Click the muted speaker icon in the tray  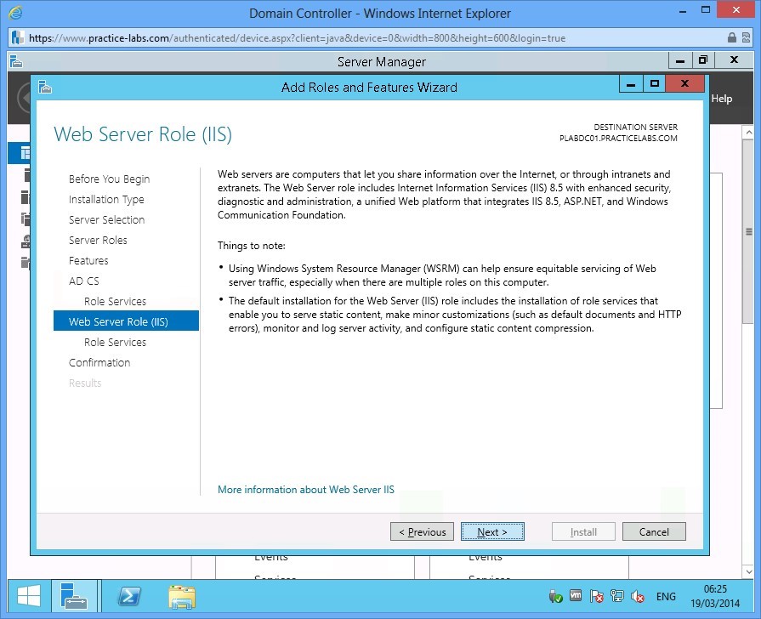(x=637, y=596)
